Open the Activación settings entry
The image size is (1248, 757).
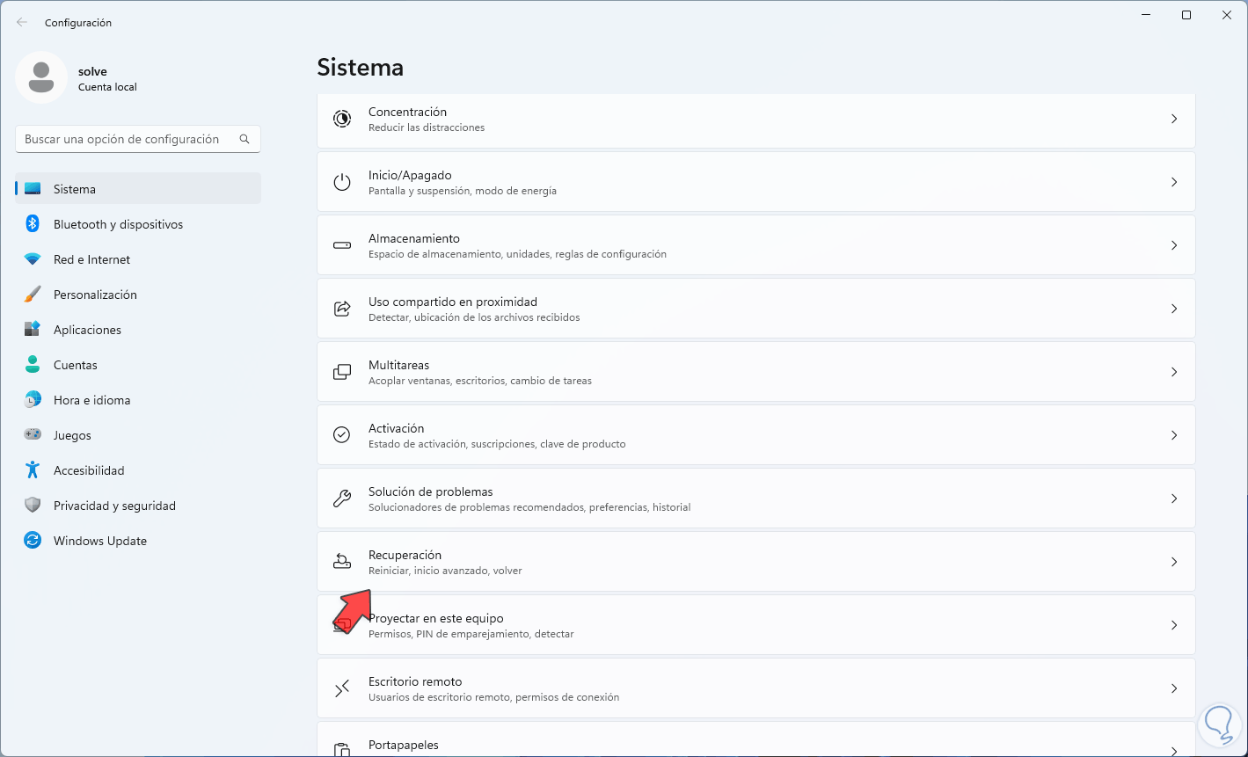pyautogui.click(x=396, y=435)
